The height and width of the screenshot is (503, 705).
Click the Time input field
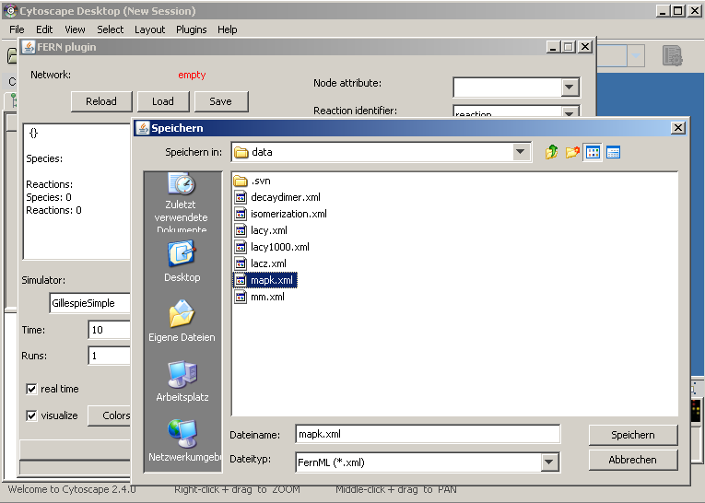tap(110, 330)
